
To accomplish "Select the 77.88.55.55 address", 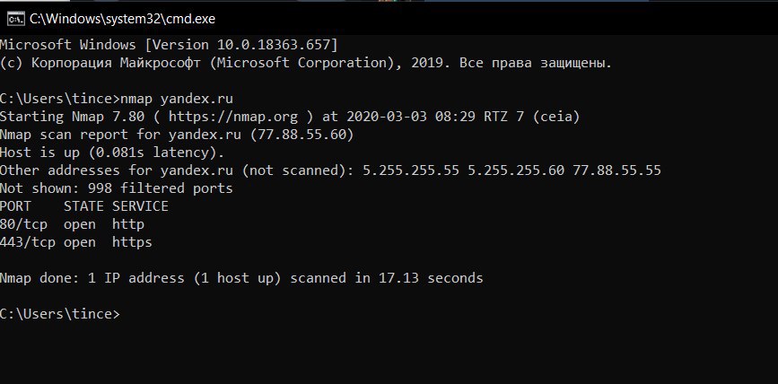I will pos(616,170).
